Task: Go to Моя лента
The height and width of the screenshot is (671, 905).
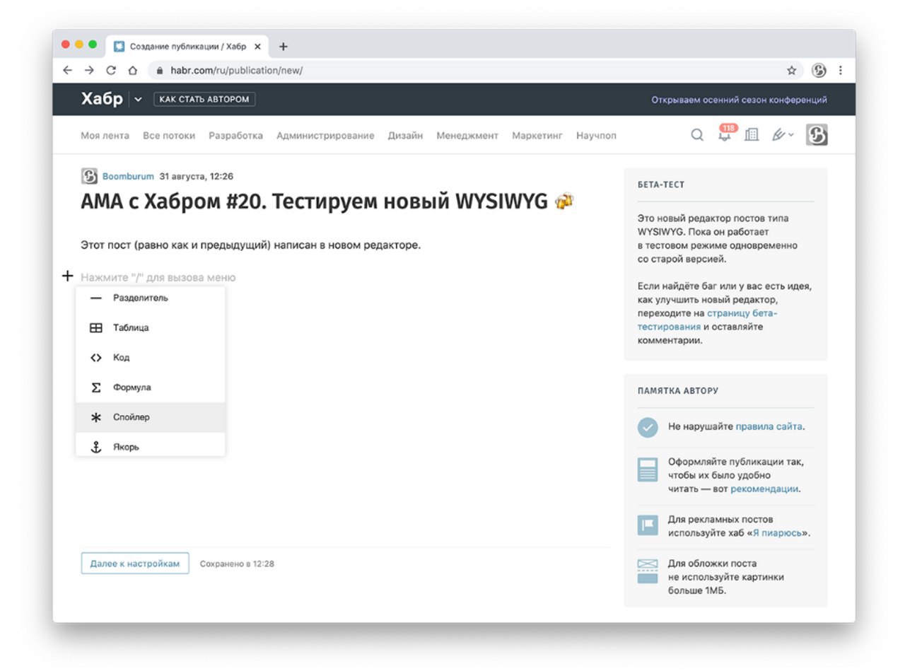Action: [x=105, y=136]
